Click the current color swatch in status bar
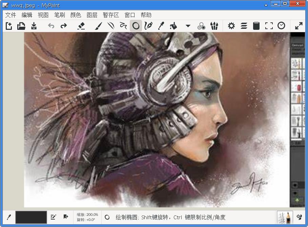Image resolution: width=308 pixels, height=227 pixels. tap(30, 218)
